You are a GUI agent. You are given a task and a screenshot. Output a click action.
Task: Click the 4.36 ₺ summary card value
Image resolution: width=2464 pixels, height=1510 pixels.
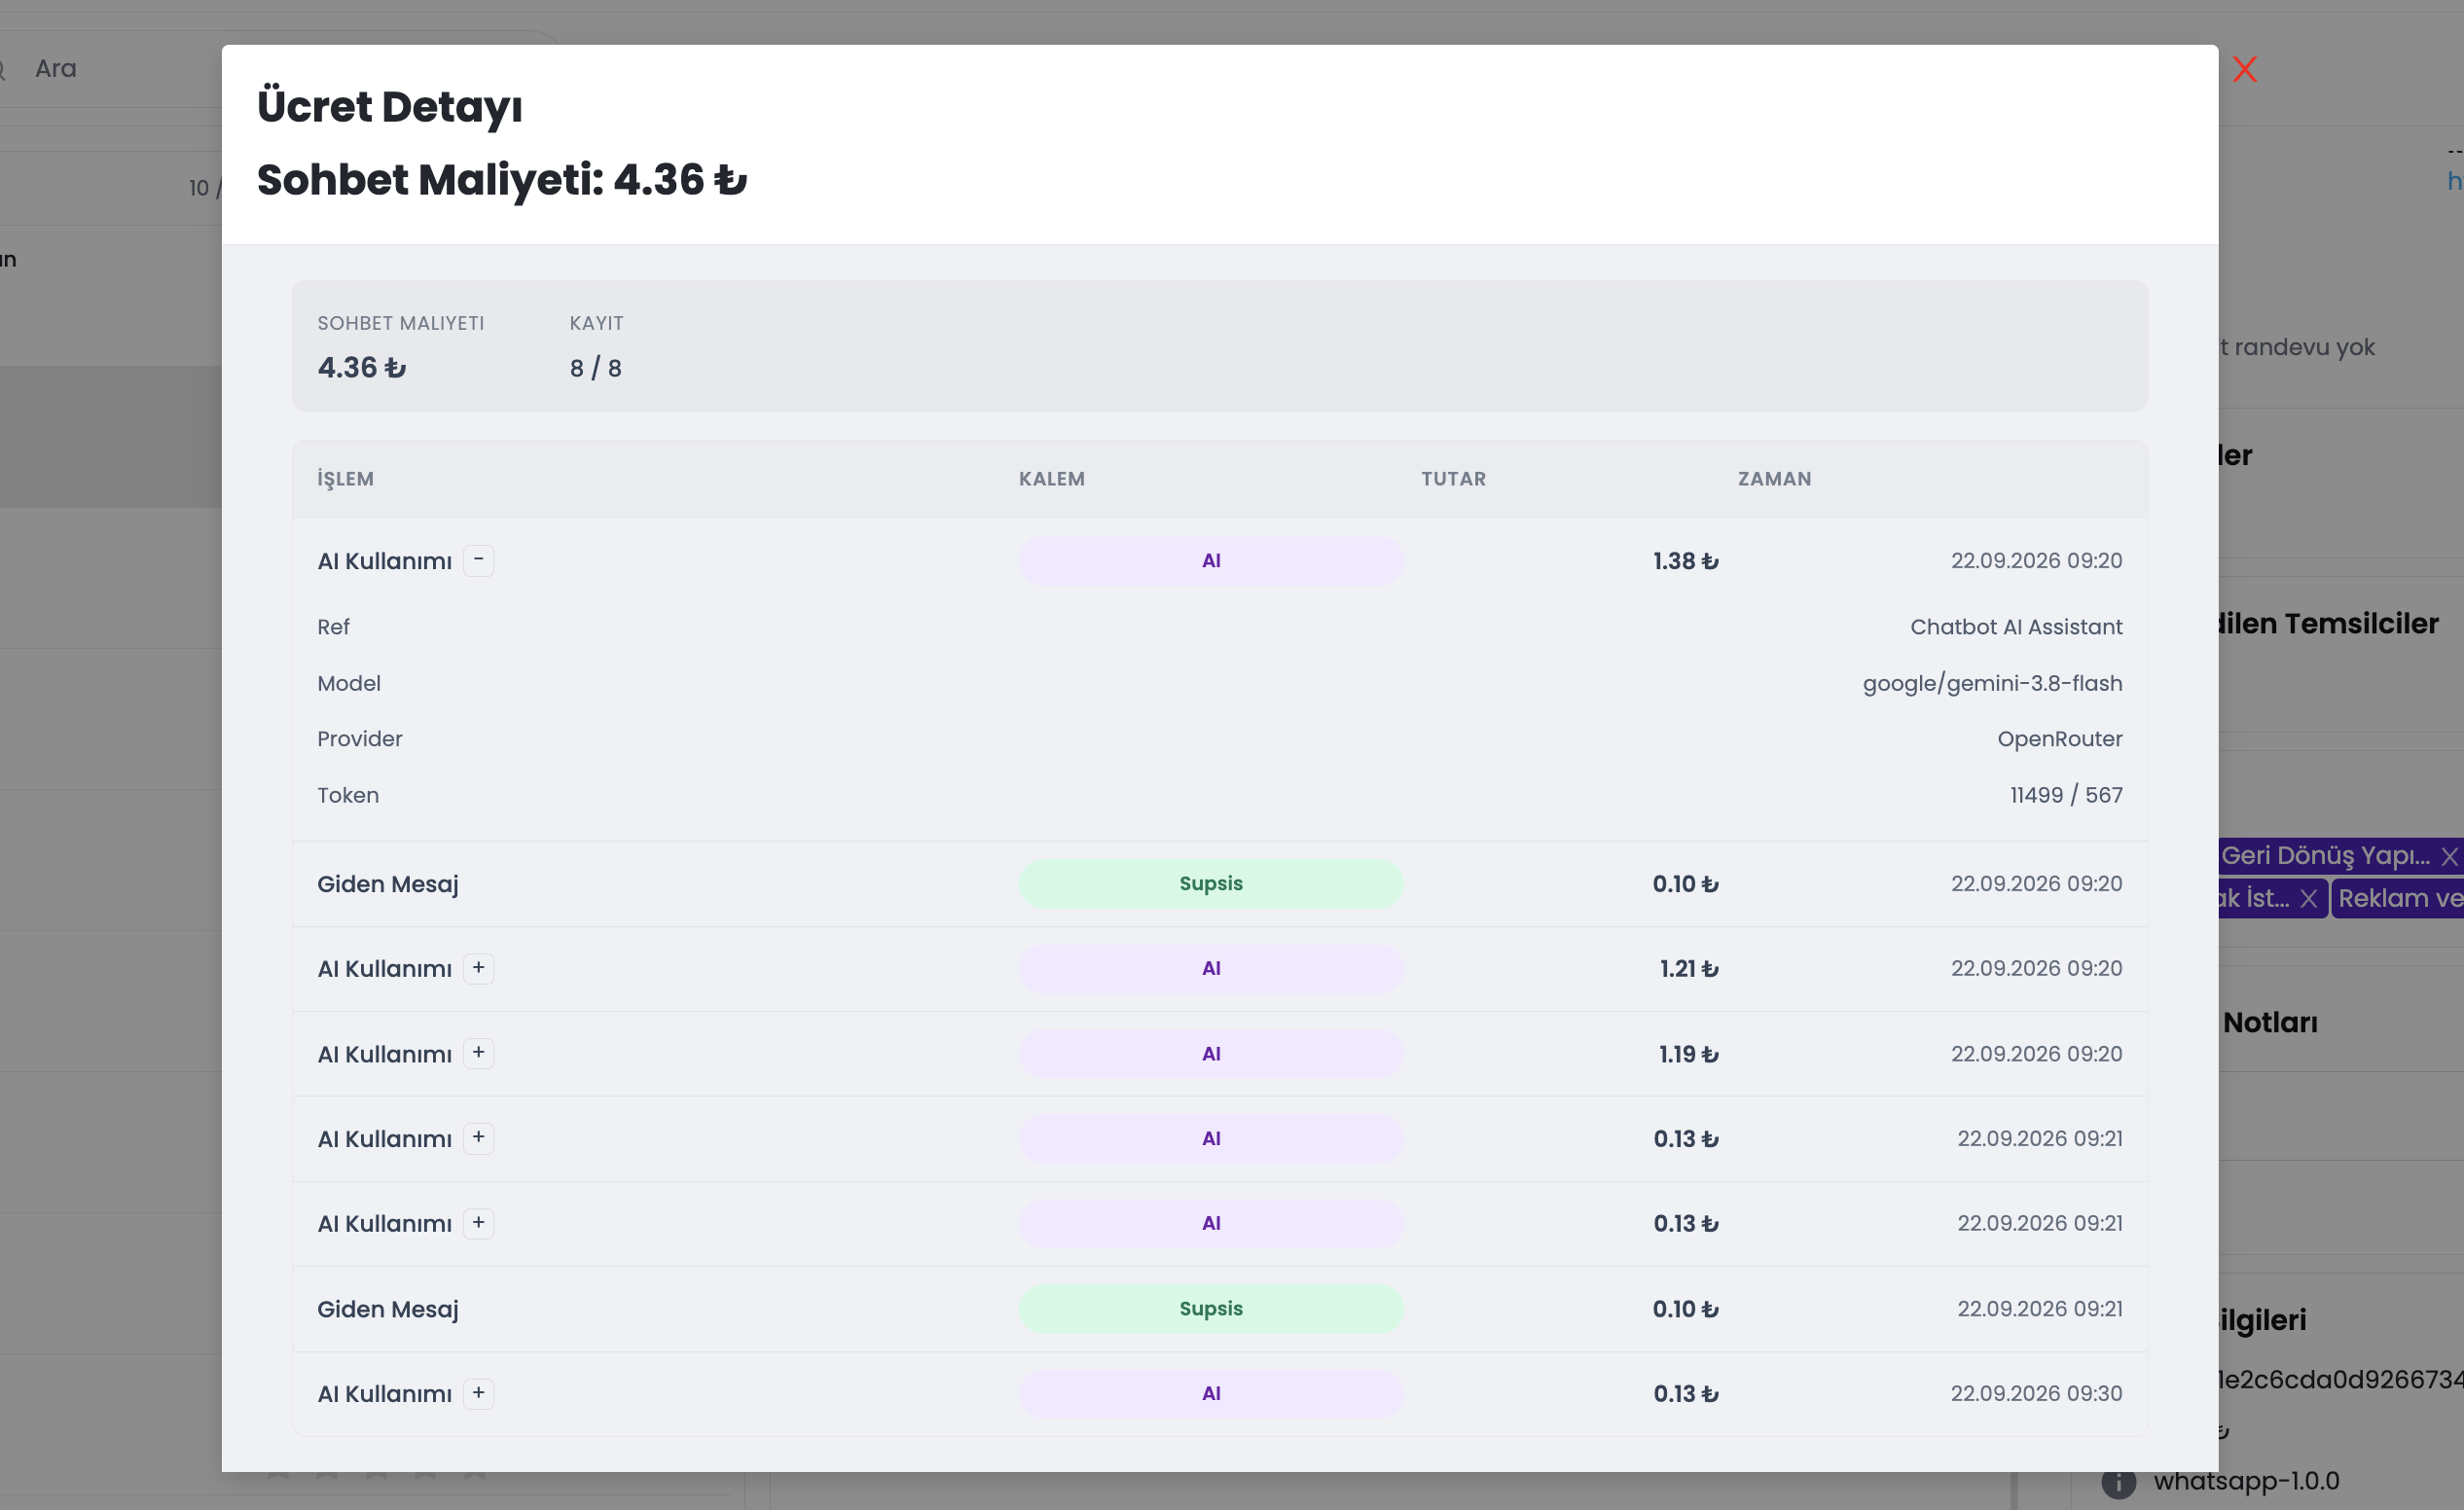click(362, 368)
